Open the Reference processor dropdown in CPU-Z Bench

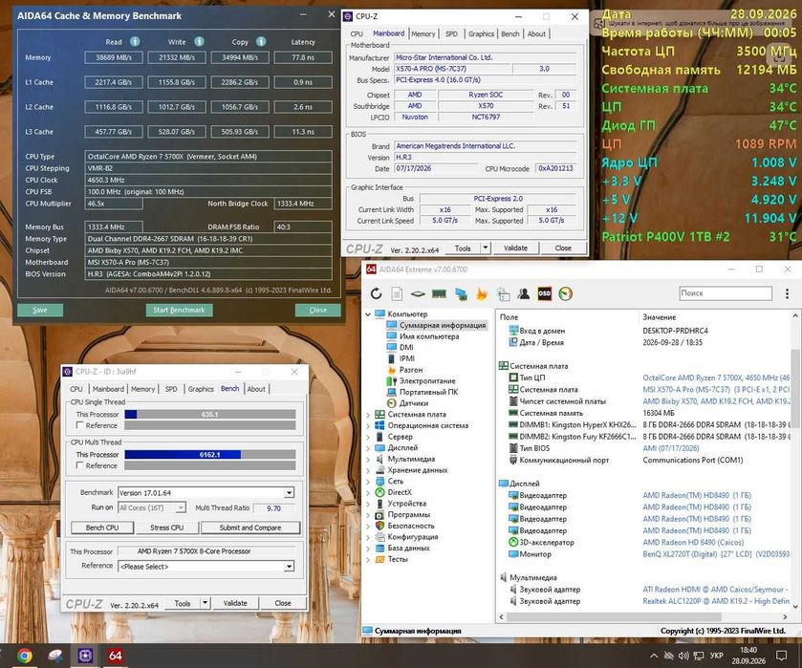pos(289,567)
